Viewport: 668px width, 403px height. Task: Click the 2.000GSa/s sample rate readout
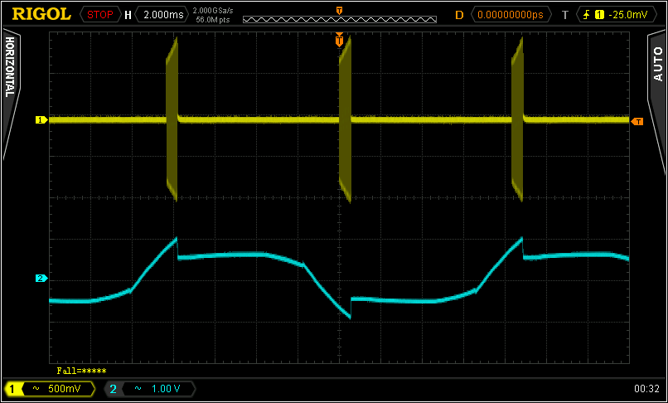pos(212,10)
